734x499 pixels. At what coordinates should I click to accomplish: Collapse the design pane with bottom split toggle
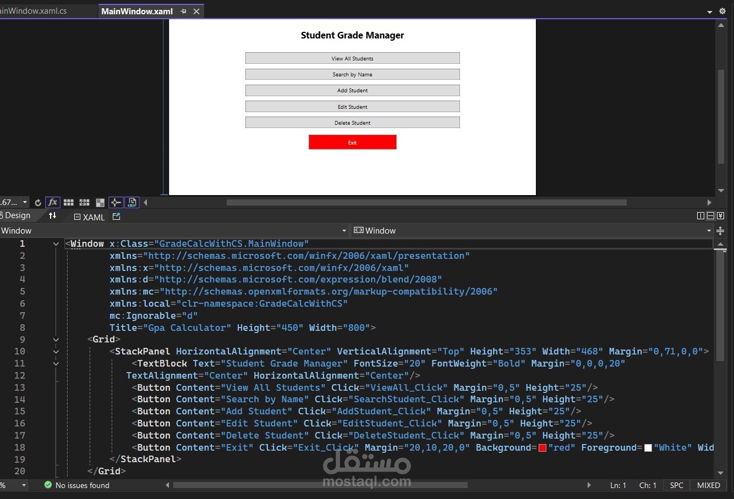click(x=721, y=215)
